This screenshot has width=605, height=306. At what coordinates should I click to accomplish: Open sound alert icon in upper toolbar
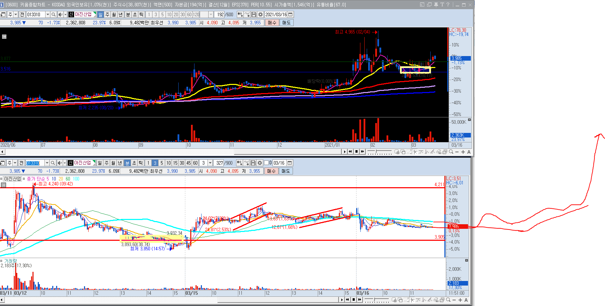pos(60,14)
